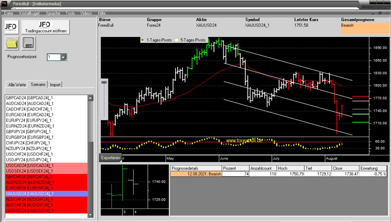
Task: Click the Prognosedetails column header
Action: 196,168
